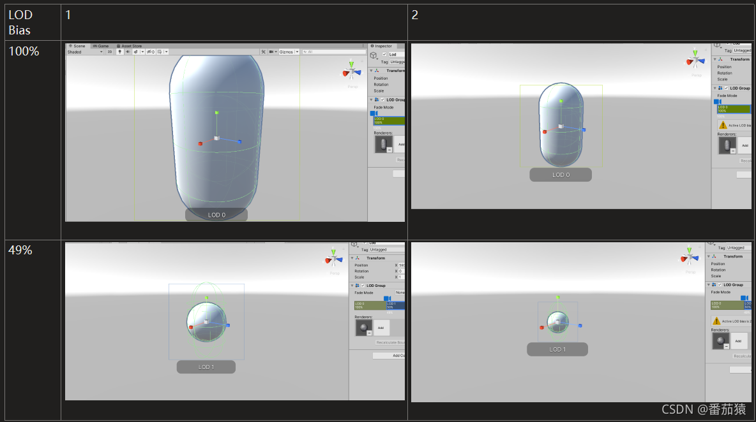Switch to the Scene tab
The height and width of the screenshot is (422, 756).
coord(77,46)
